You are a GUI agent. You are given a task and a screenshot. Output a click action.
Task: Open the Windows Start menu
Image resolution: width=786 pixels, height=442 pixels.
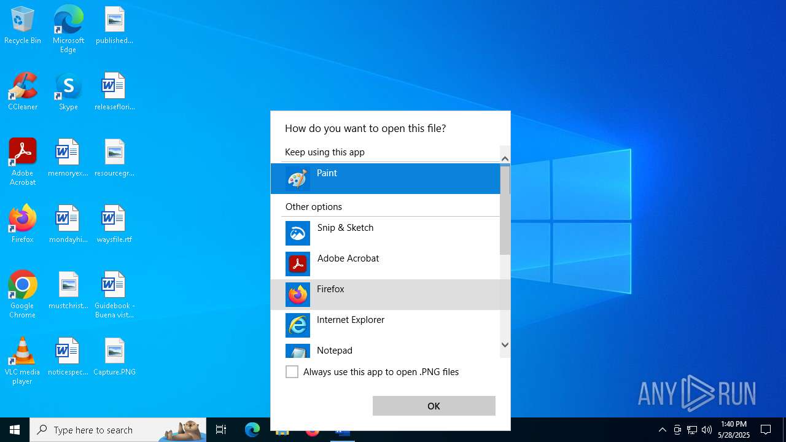pos(15,430)
